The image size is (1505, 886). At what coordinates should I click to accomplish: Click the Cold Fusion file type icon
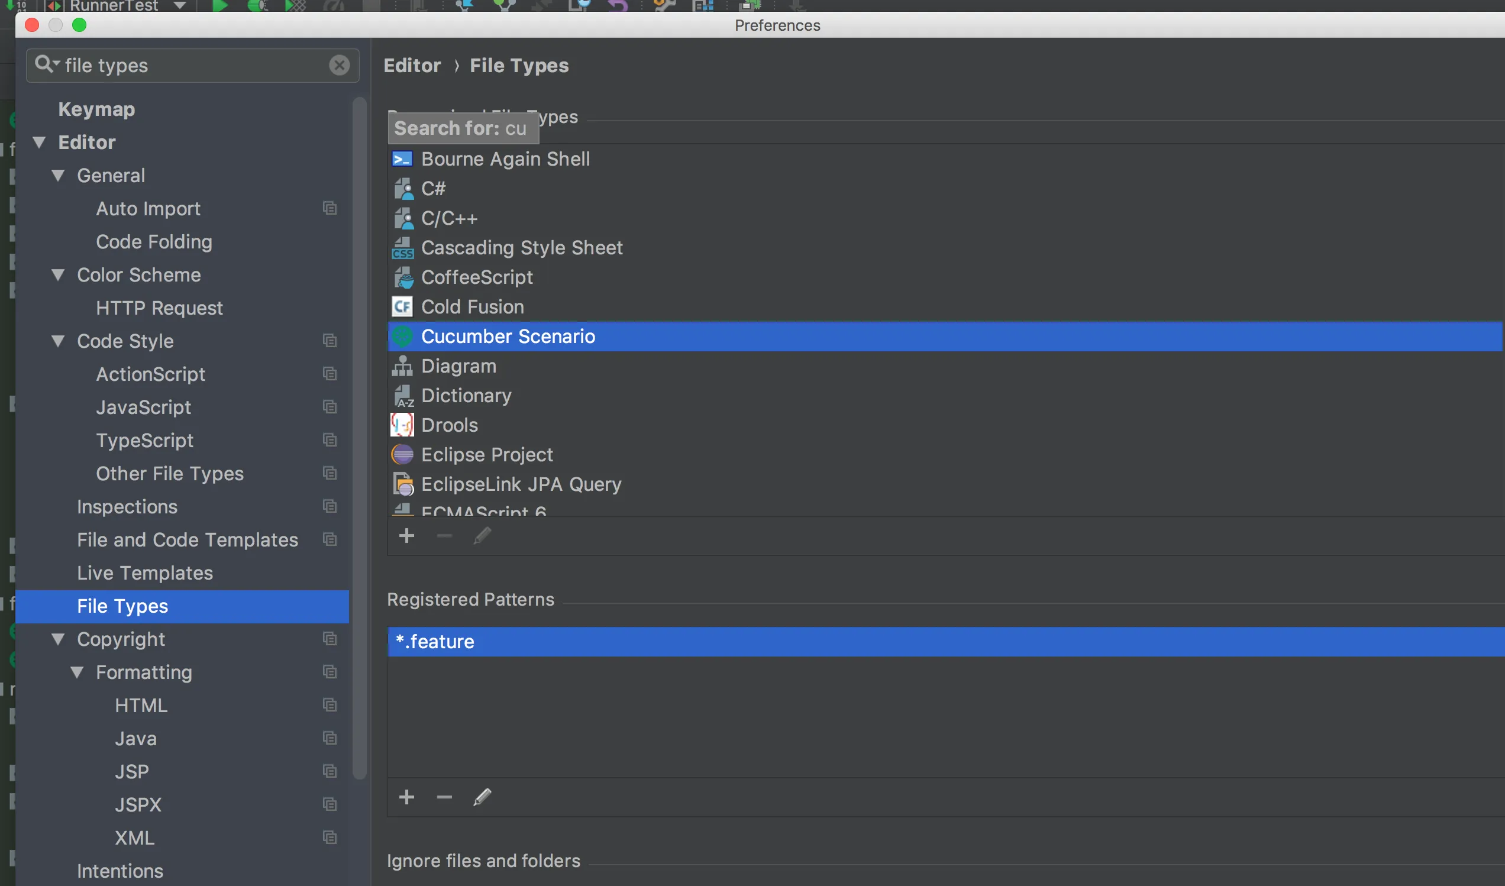(402, 307)
